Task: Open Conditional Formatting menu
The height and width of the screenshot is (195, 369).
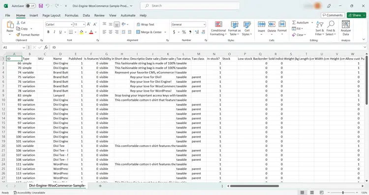Action: [x=218, y=28]
